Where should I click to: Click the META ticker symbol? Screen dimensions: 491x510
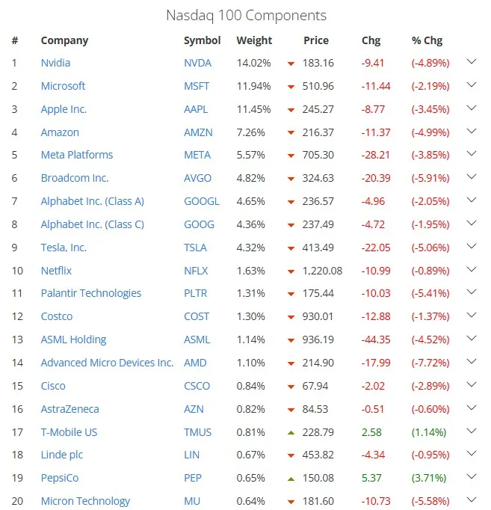197,155
